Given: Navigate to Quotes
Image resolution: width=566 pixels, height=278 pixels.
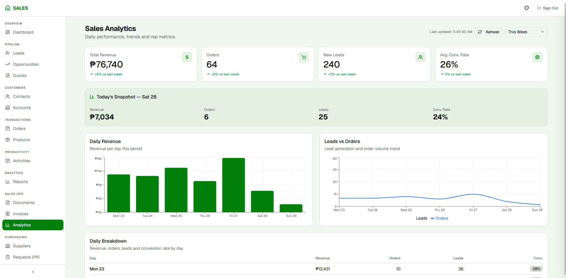Looking at the screenshot, I should point(33,75).
